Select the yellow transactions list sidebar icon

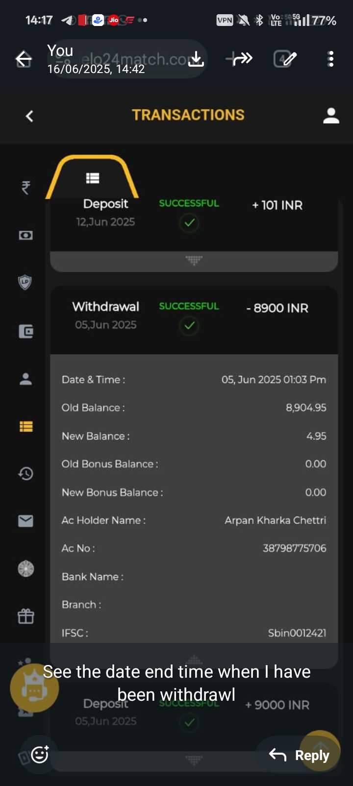tap(25, 426)
